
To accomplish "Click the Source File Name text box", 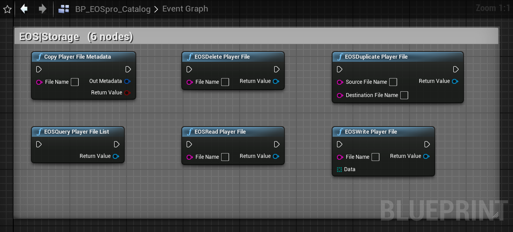I will [393, 82].
